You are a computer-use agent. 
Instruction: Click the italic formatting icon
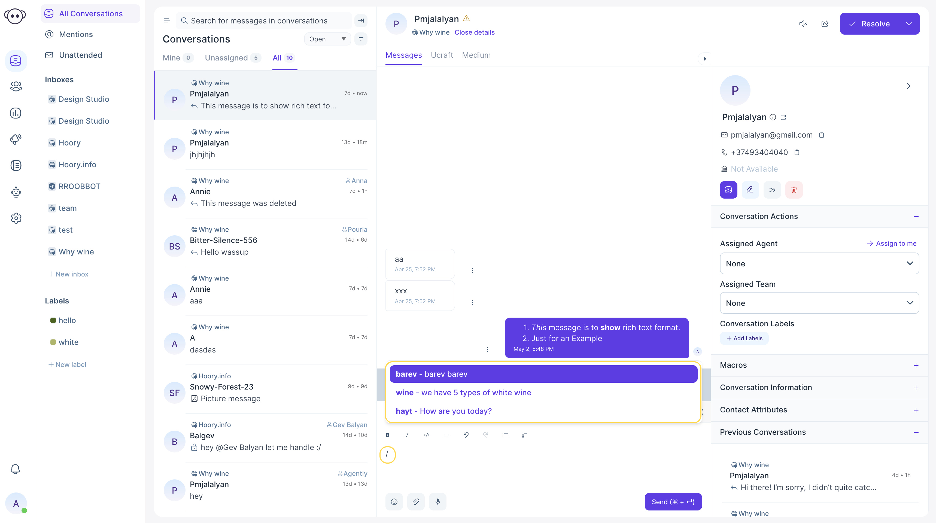coord(408,435)
